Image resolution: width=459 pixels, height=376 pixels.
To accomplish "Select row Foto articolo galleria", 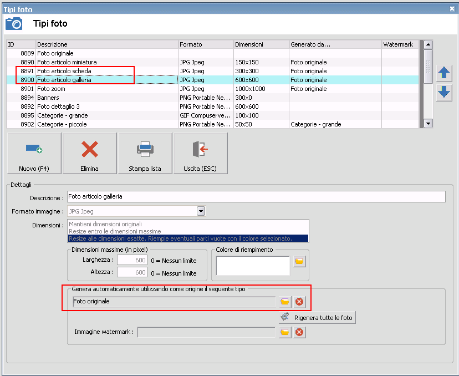I will tap(213, 80).
